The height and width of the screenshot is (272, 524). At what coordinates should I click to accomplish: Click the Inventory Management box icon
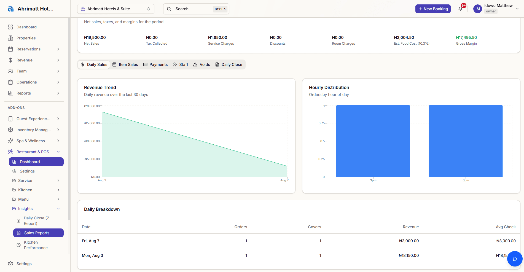tap(10, 130)
